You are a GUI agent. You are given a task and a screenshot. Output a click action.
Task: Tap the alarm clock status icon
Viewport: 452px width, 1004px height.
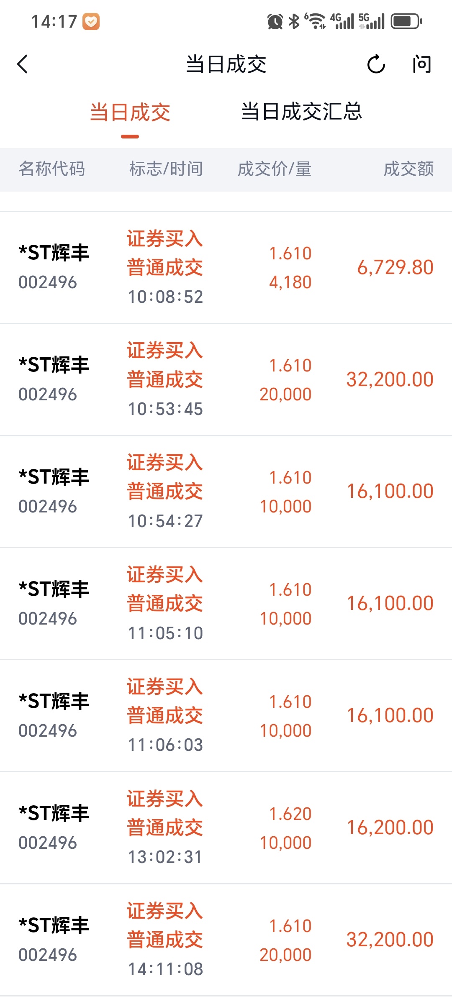[275, 21]
